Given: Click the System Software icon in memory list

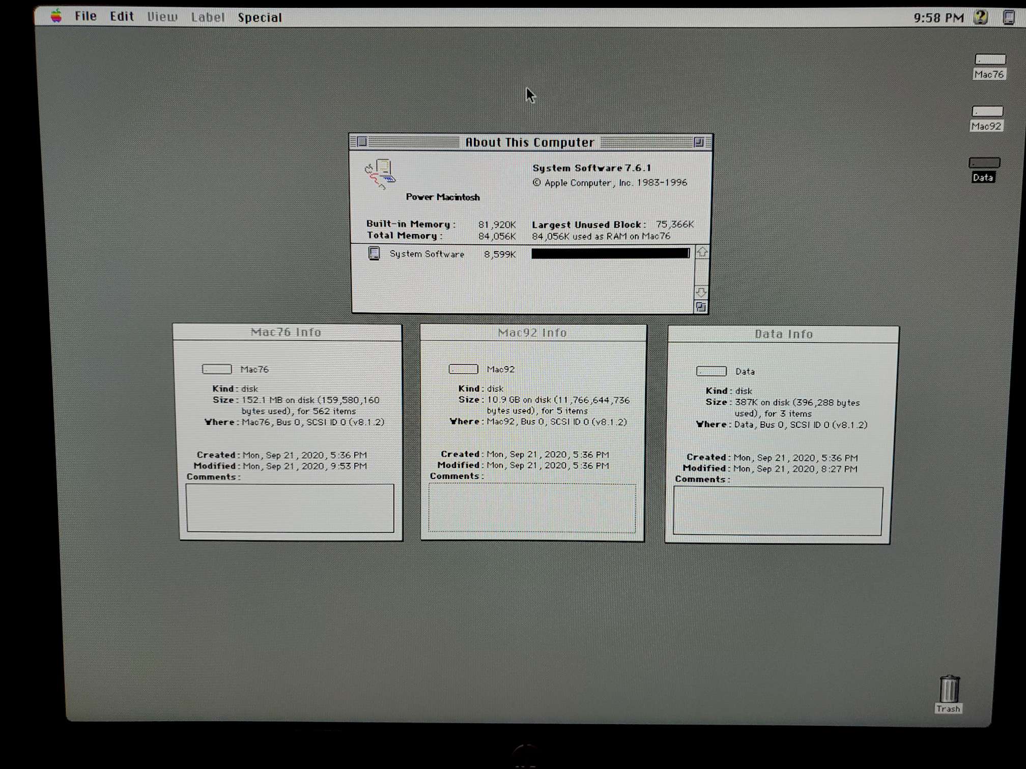Looking at the screenshot, I should pos(374,253).
